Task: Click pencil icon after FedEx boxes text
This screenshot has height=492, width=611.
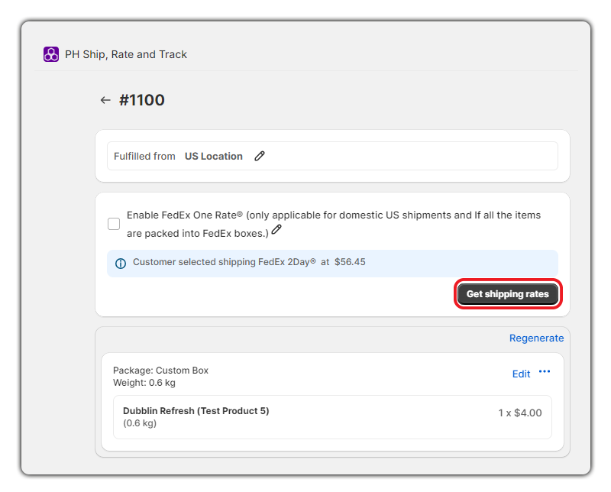Action: [x=276, y=229]
